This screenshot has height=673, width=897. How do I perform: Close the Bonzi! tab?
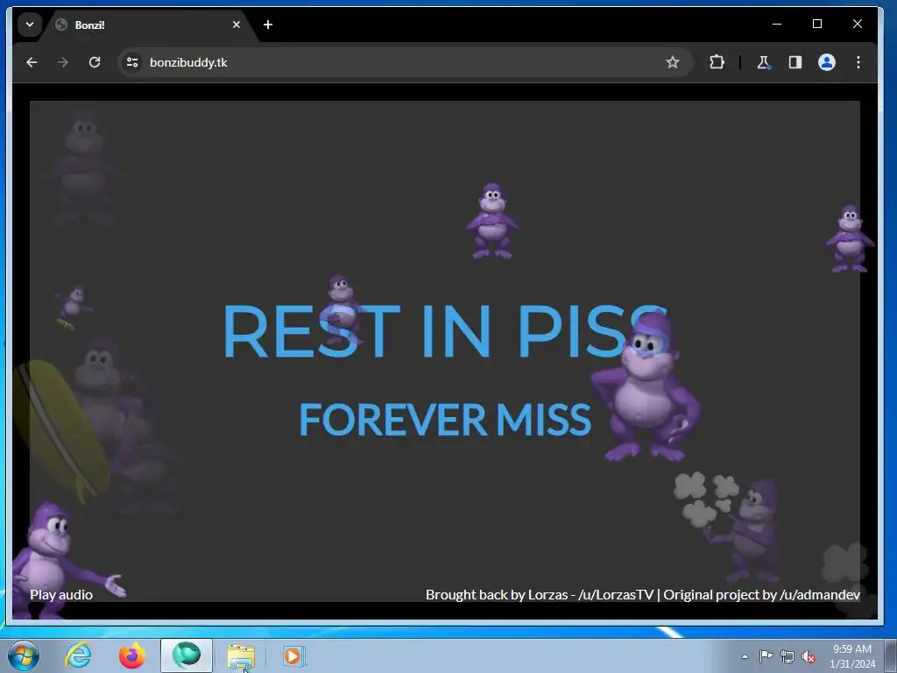click(237, 25)
